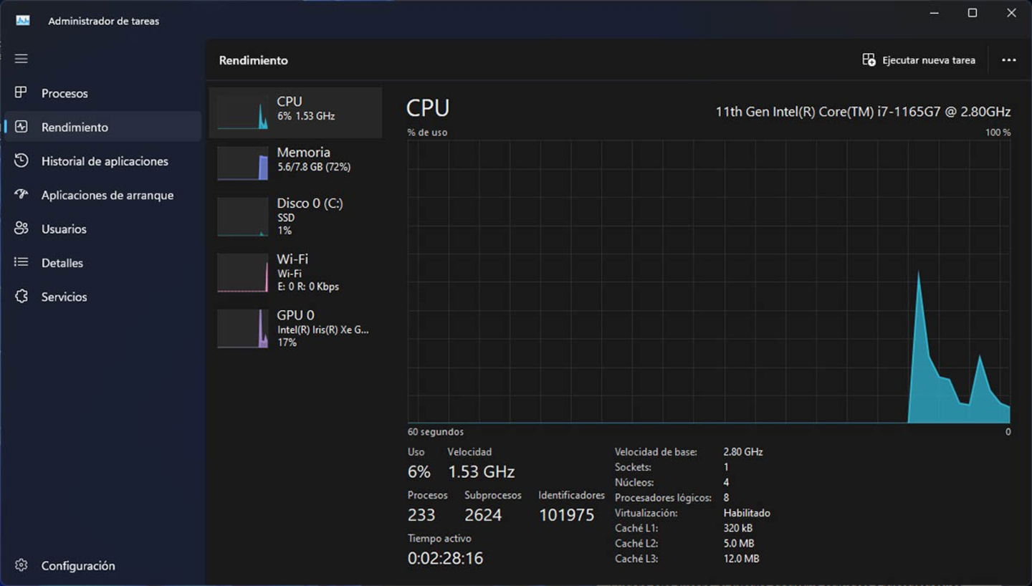Select the CPU performance entry
The width and height of the screenshot is (1032, 586).
tap(295, 112)
